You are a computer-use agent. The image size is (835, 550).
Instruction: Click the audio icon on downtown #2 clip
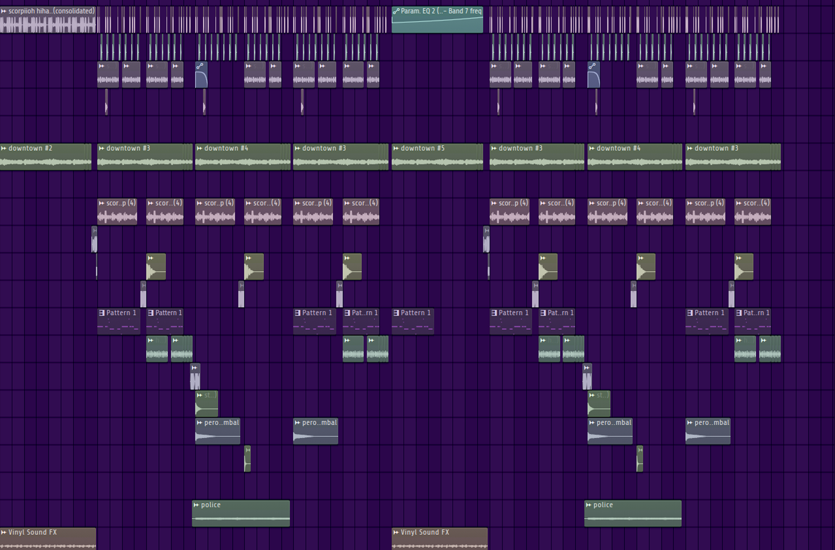[4, 148]
